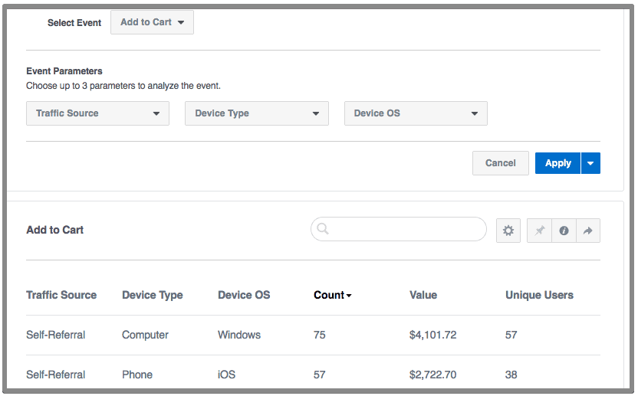The width and height of the screenshot is (638, 396).
Task: Sort by Traffic Source column header
Action: (61, 295)
